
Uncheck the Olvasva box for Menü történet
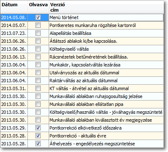tap(38, 17)
